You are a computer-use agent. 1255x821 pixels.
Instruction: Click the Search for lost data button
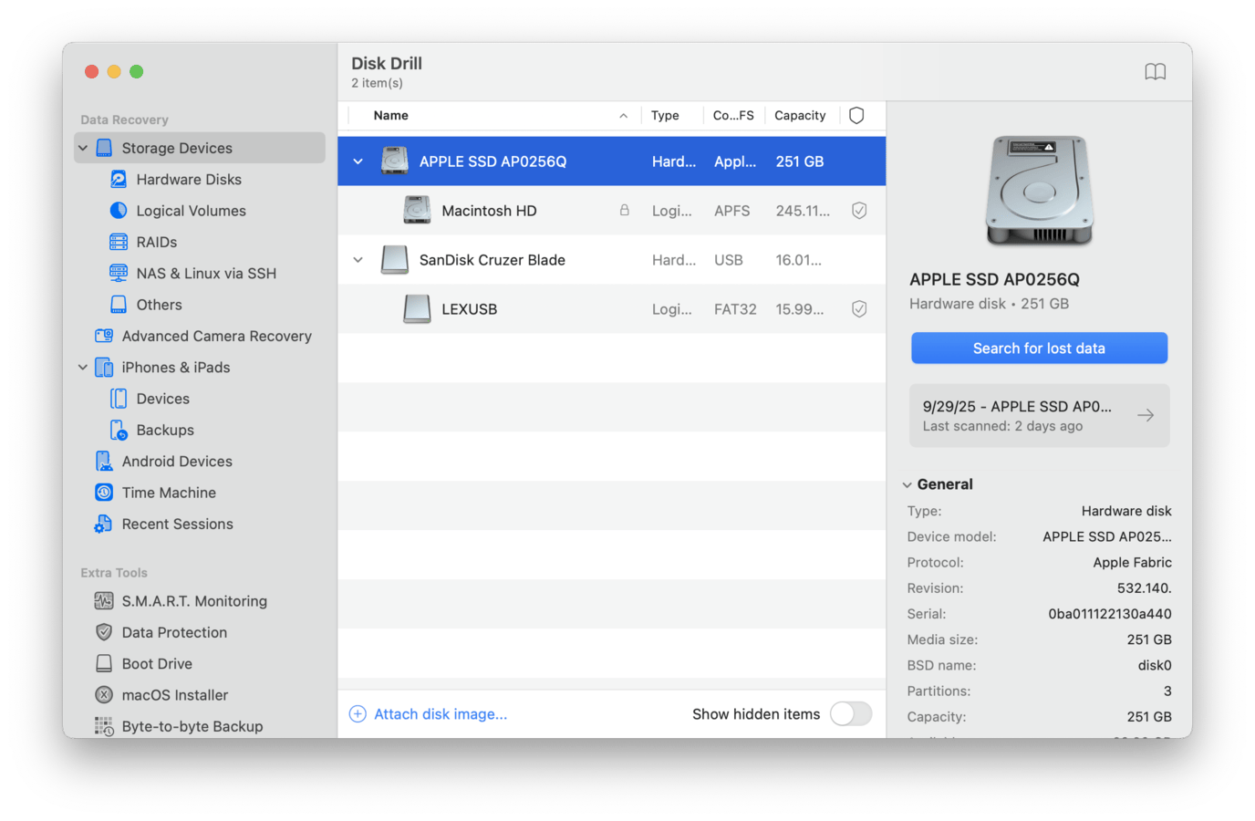coord(1039,348)
